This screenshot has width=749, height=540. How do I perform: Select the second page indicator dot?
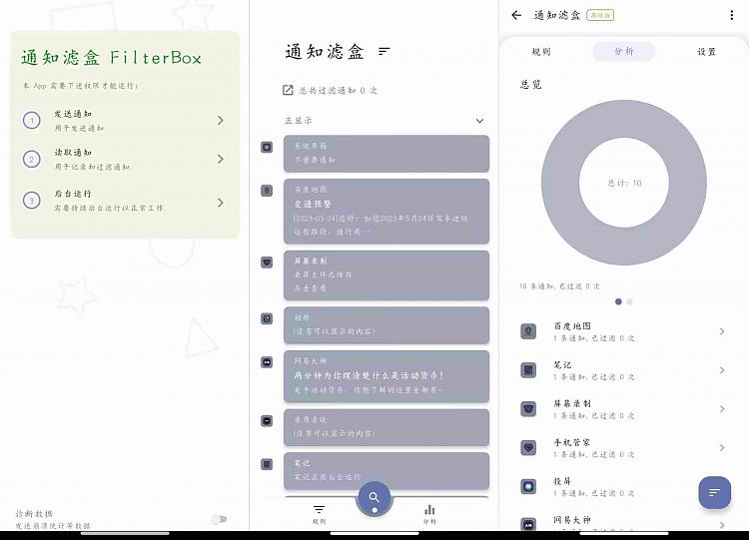point(629,301)
